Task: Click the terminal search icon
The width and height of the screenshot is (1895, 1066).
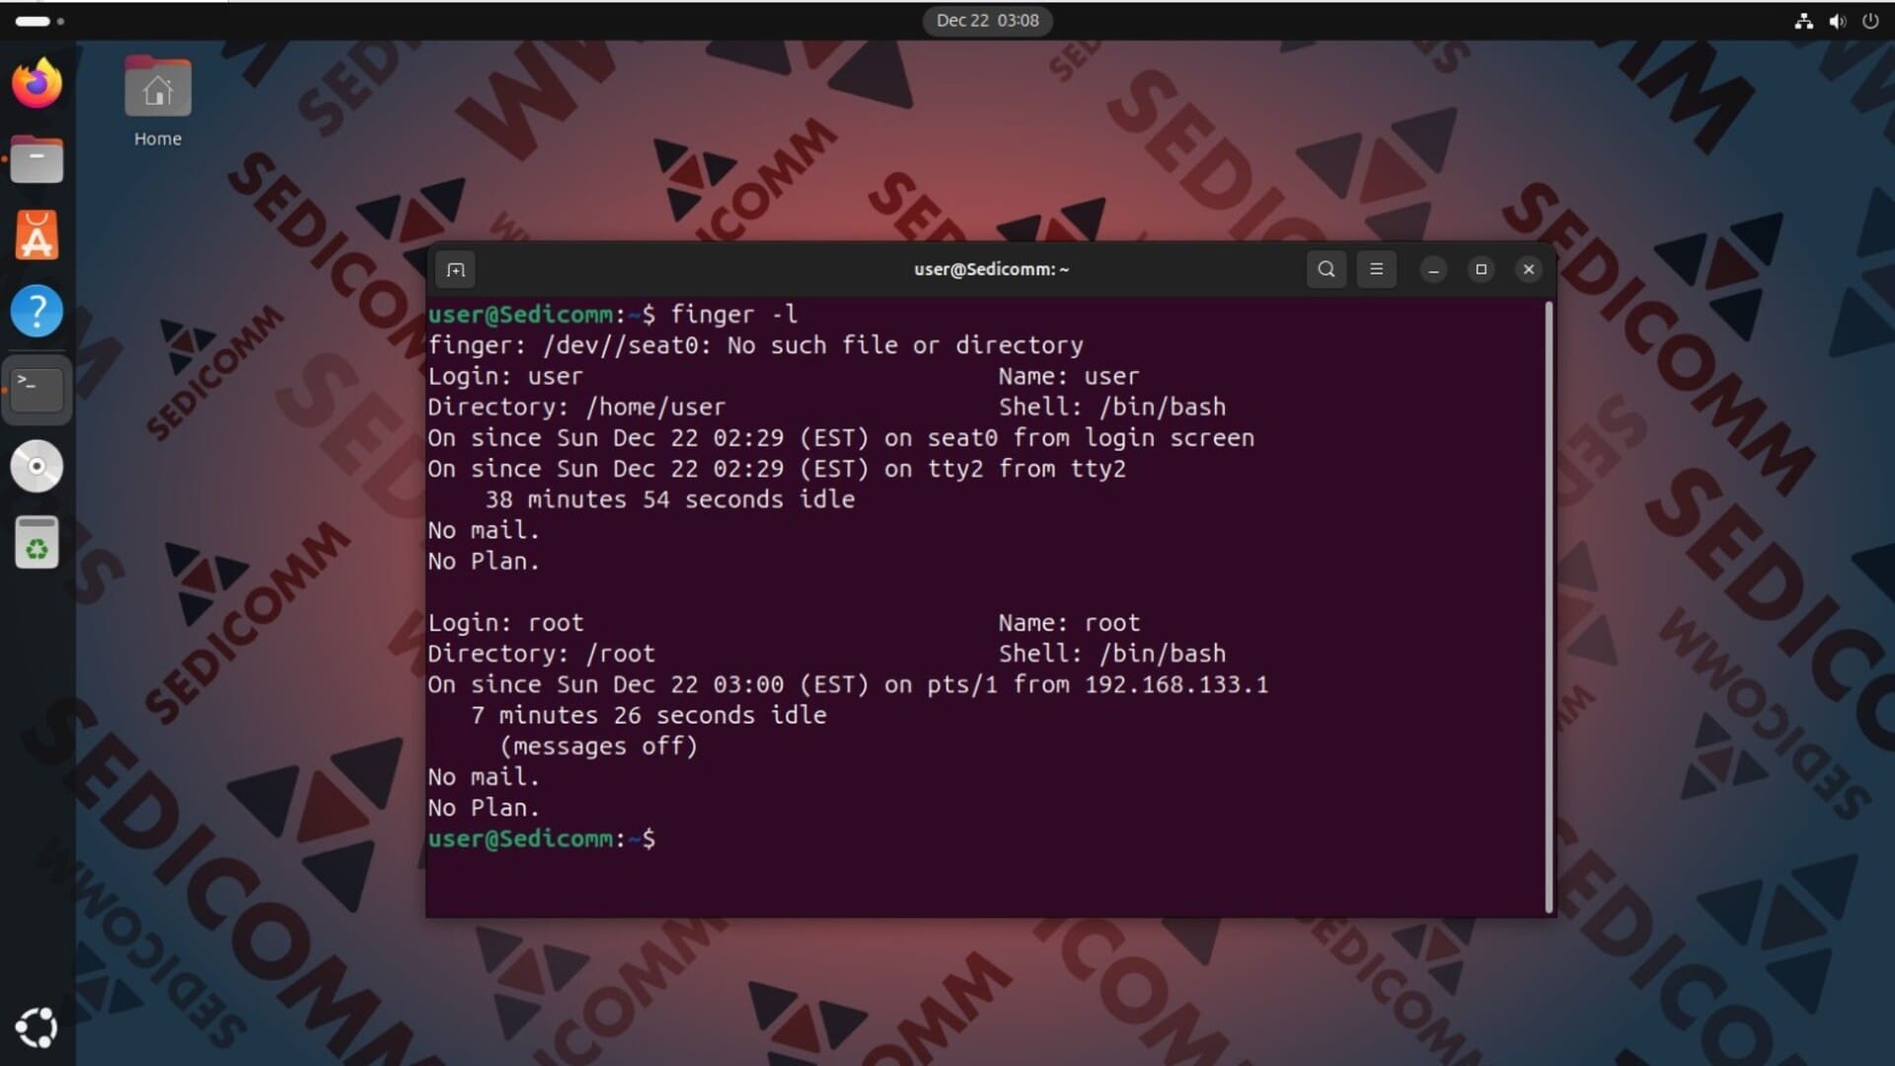Action: tap(1326, 269)
